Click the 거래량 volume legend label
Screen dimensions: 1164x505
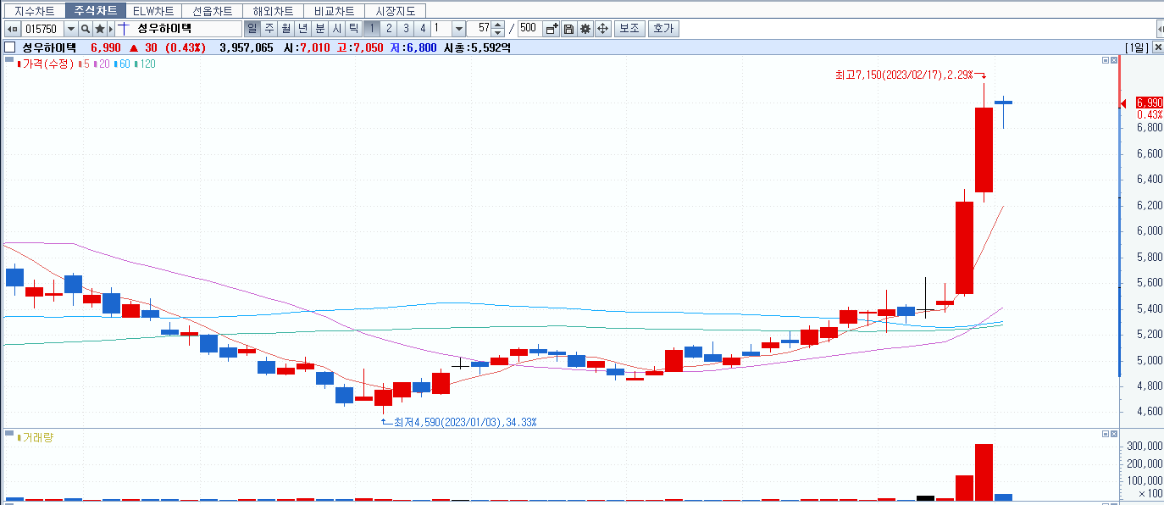click(x=38, y=438)
